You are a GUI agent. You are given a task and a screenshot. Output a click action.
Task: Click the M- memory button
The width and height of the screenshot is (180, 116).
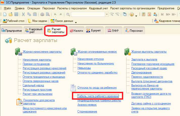pos(174,14)
